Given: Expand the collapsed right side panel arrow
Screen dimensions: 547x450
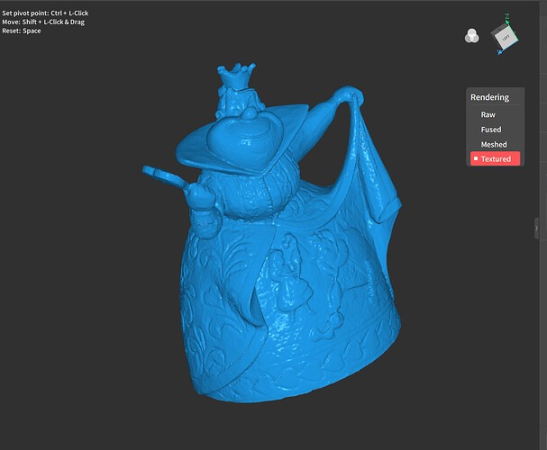Looking at the screenshot, I should tap(536, 229).
